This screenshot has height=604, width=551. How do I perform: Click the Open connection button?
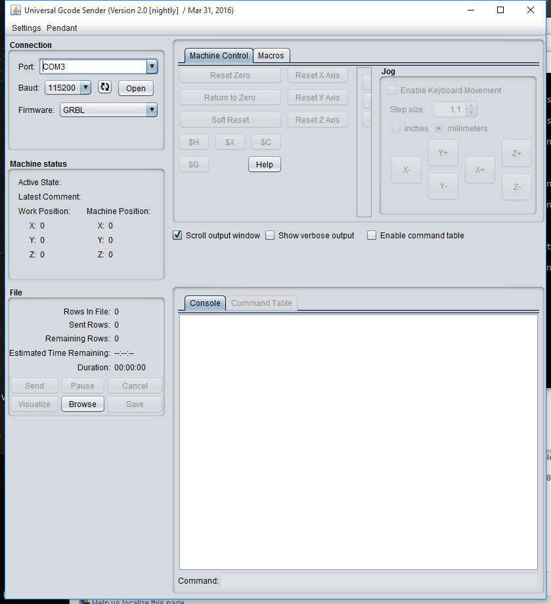pos(136,88)
